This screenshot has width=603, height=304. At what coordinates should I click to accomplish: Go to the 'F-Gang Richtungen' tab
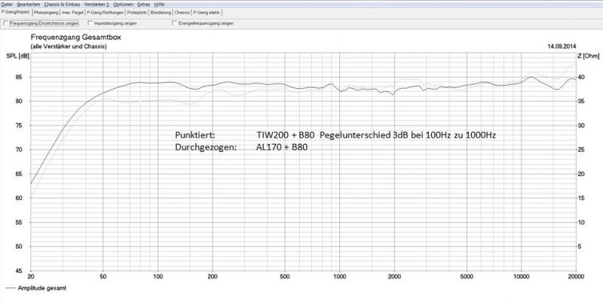pyautogui.click(x=106, y=13)
